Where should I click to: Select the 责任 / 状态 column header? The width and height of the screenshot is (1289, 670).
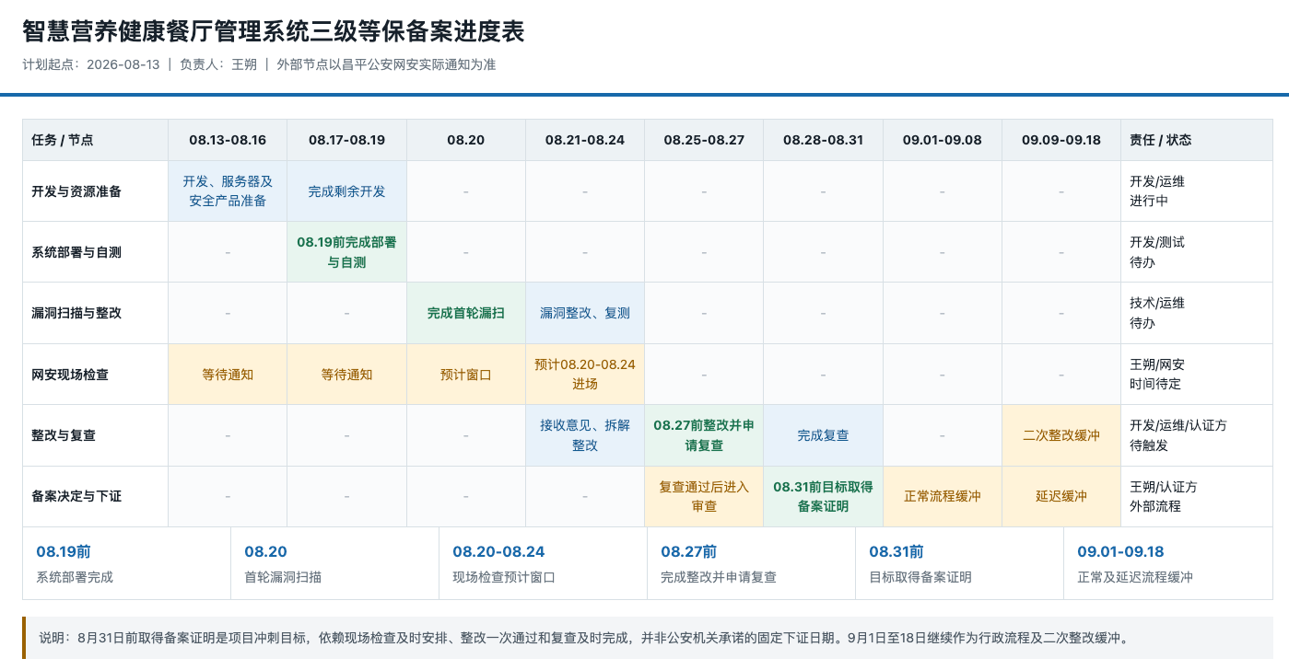pyautogui.click(x=1197, y=140)
